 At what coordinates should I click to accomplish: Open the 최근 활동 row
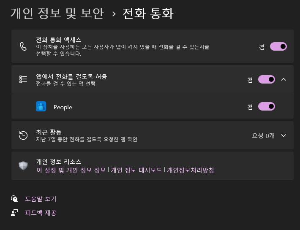click(x=153, y=135)
